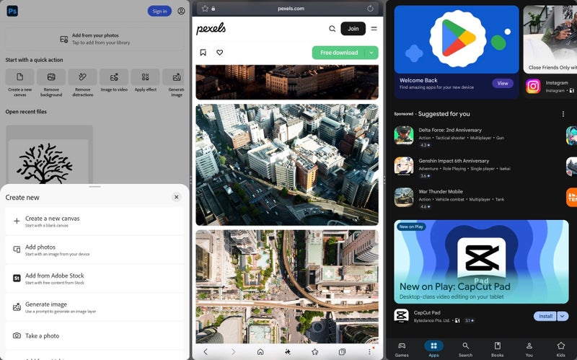Select the Image to video quick action
Image resolution: width=577 pixels, height=360 pixels.
[x=114, y=81]
